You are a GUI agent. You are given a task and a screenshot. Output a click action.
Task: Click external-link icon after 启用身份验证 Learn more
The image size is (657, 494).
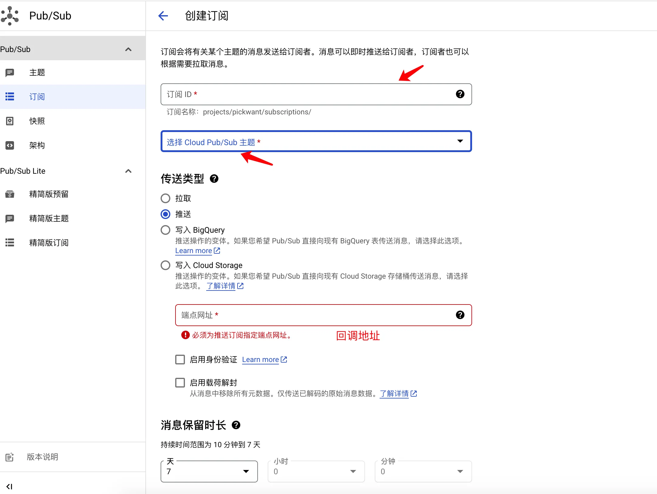coord(284,360)
